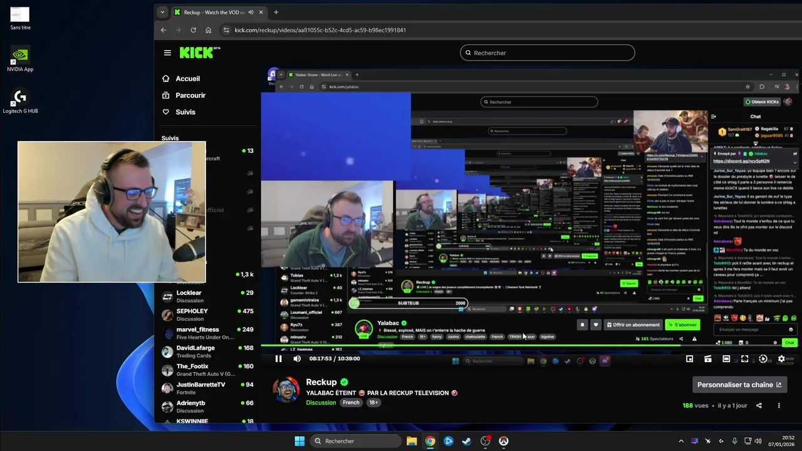
Task: Open Logitech G HUB desktop shortcut
Action: (20, 101)
